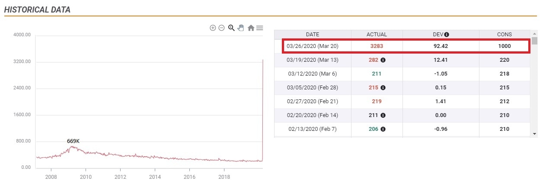Click deviation value -1.05
Screen dimensions: 543x187
click(x=441, y=74)
